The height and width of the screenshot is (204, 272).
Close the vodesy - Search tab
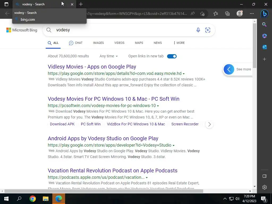click(x=72, y=4)
